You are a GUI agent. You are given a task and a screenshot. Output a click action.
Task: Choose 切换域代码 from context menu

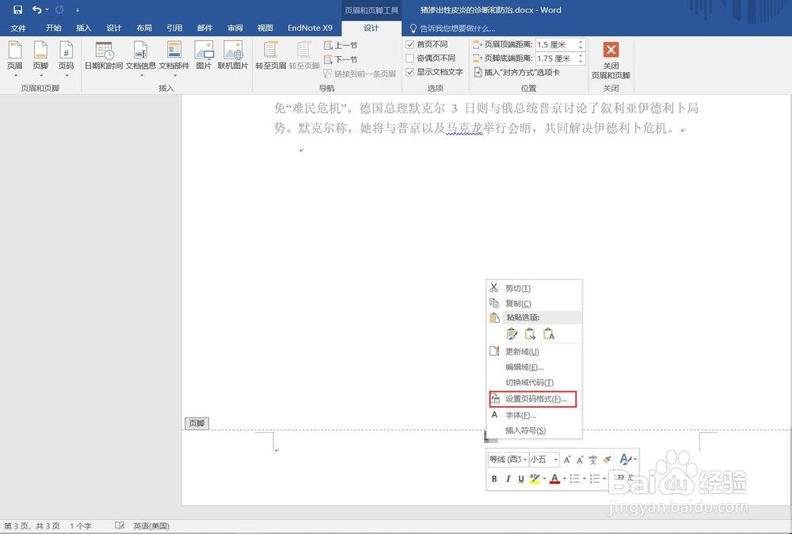pyautogui.click(x=535, y=383)
